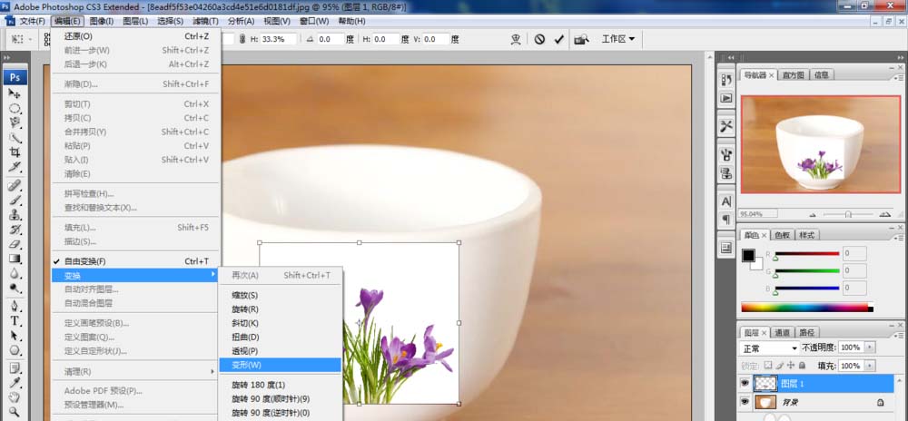
Task: Hide the 背景 layer with its eye icon
Action: click(x=745, y=401)
